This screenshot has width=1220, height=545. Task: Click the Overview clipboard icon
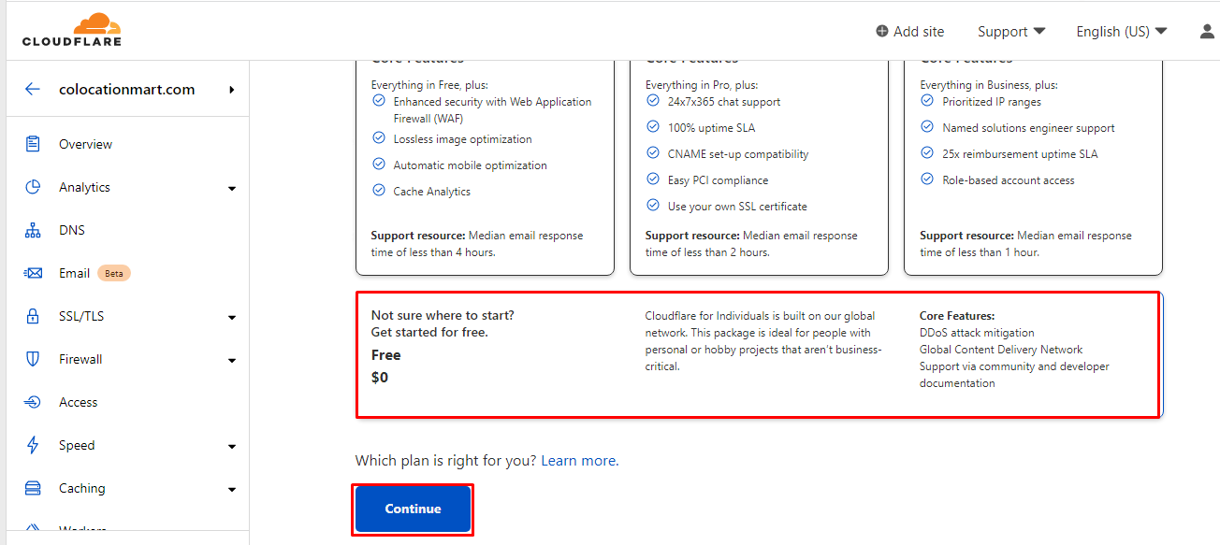click(x=33, y=144)
